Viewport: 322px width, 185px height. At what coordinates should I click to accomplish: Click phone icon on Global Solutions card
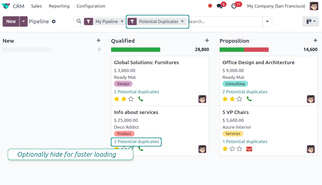[x=140, y=99]
